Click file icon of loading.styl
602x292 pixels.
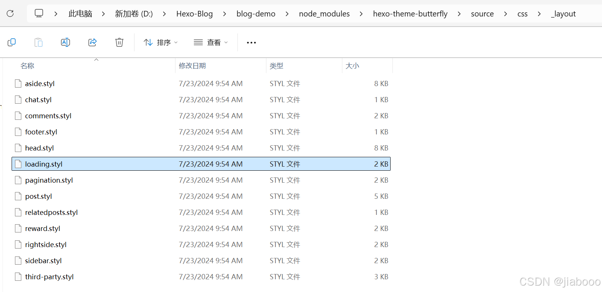pyautogui.click(x=18, y=164)
